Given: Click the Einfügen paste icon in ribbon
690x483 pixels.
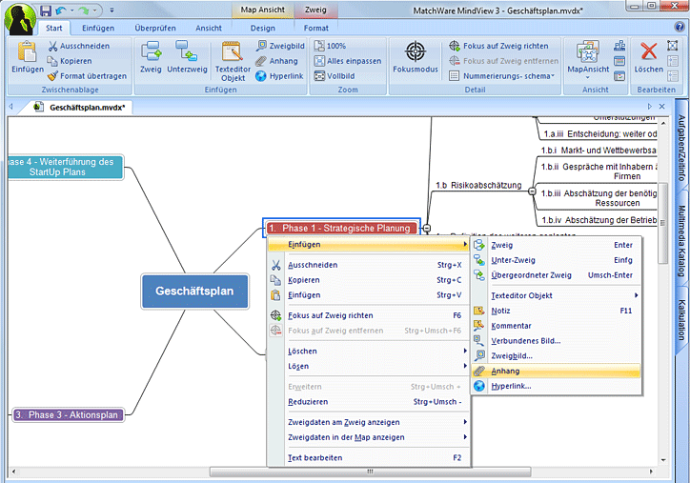Looking at the screenshot, I should pos(28,57).
